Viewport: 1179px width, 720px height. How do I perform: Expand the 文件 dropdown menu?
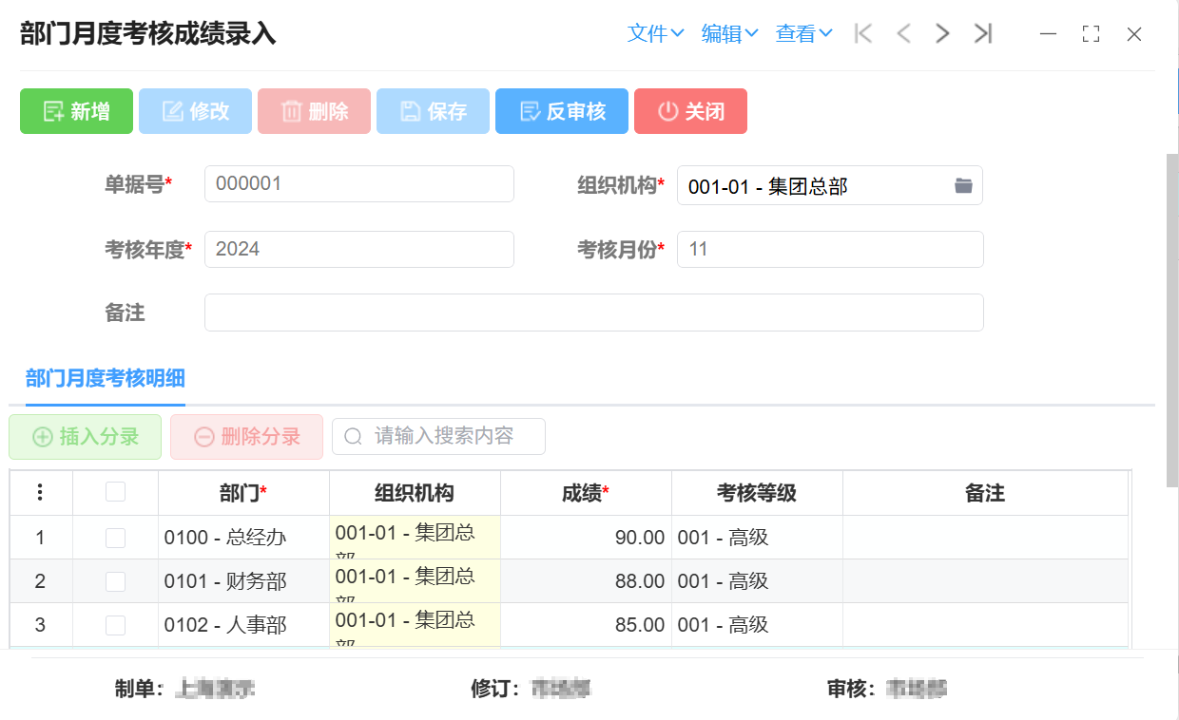(656, 34)
